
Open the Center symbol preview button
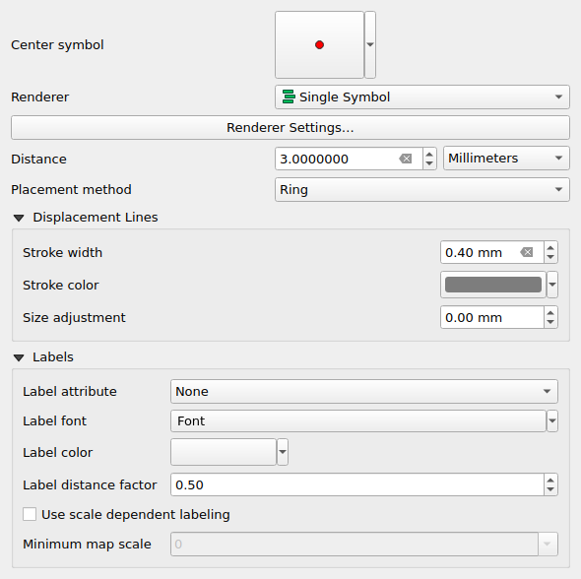tap(319, 45)
